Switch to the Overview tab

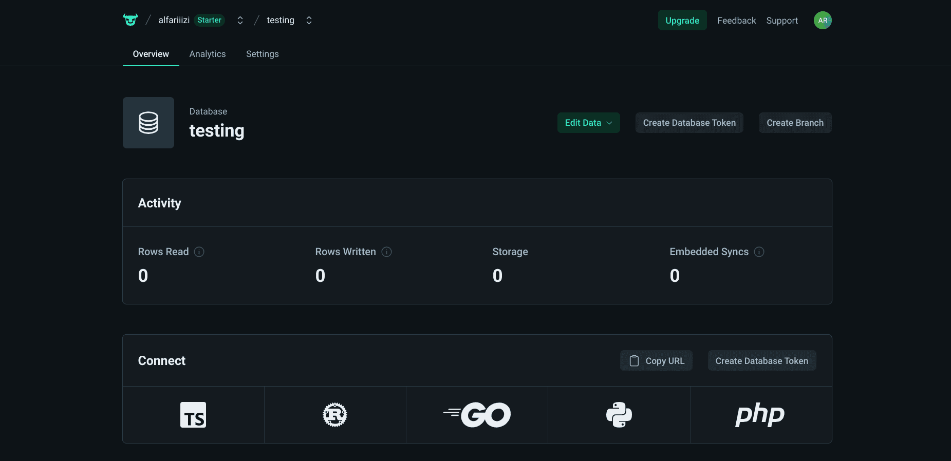pos(151,54)
